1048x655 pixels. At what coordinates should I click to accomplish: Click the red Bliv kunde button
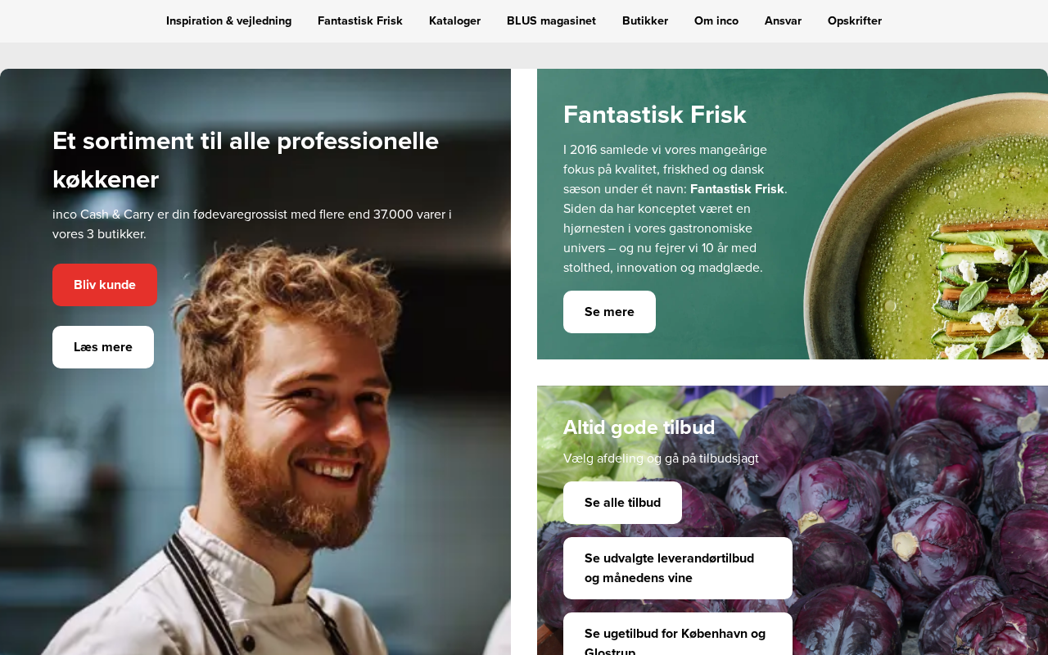pyautogui.click(x=105, y=285)
